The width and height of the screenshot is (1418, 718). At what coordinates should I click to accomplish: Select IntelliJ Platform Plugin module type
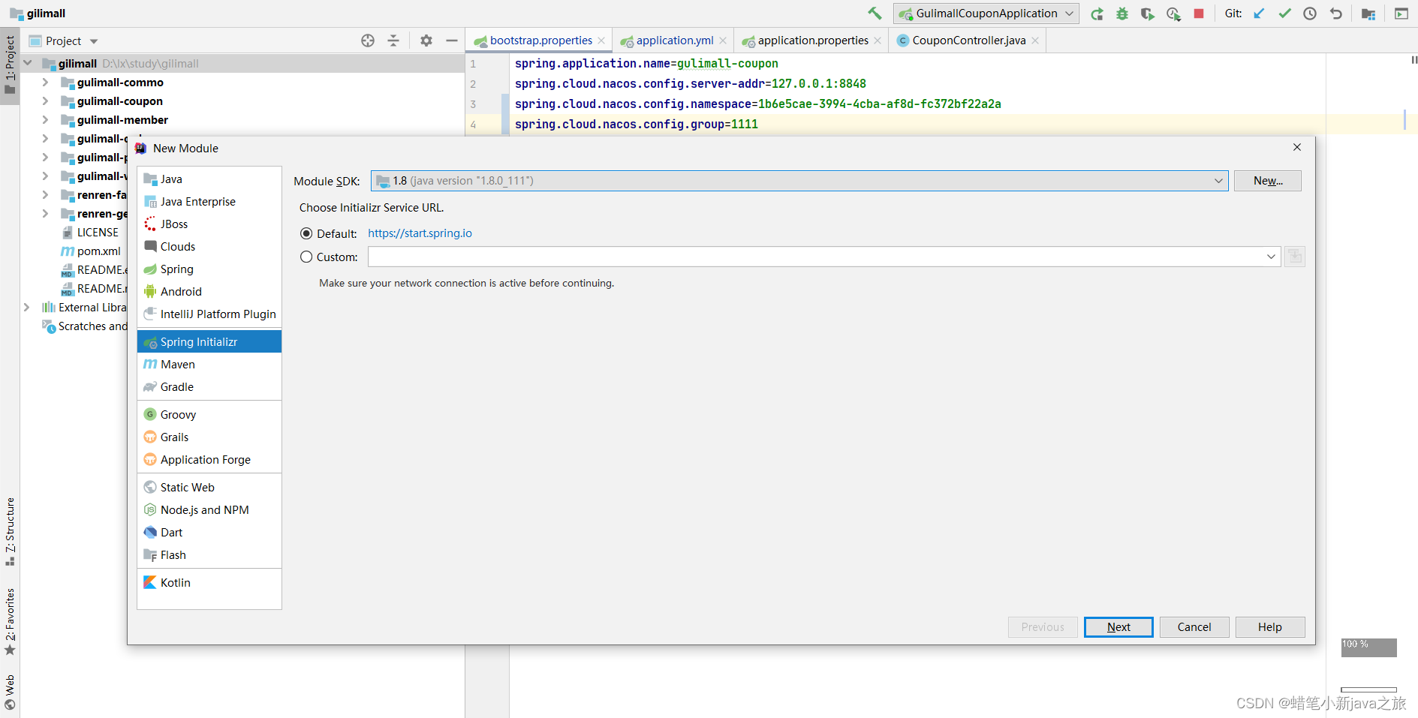(x=209, y=314)
